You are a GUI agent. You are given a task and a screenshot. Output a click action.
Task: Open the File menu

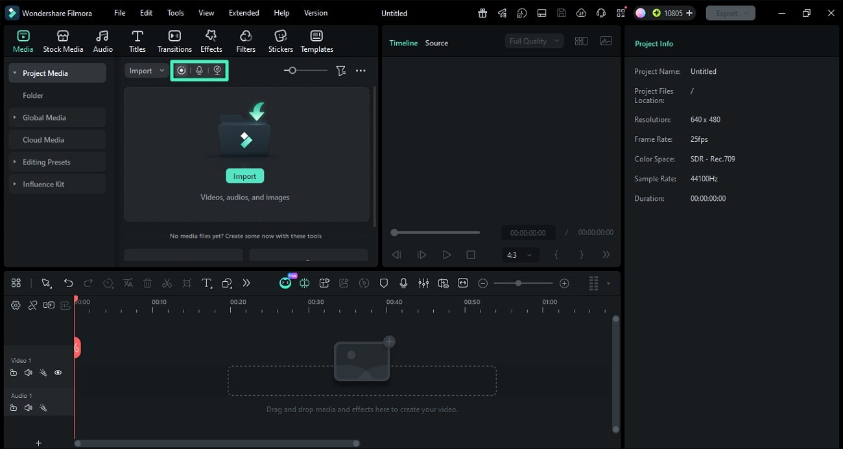(120, 13)
